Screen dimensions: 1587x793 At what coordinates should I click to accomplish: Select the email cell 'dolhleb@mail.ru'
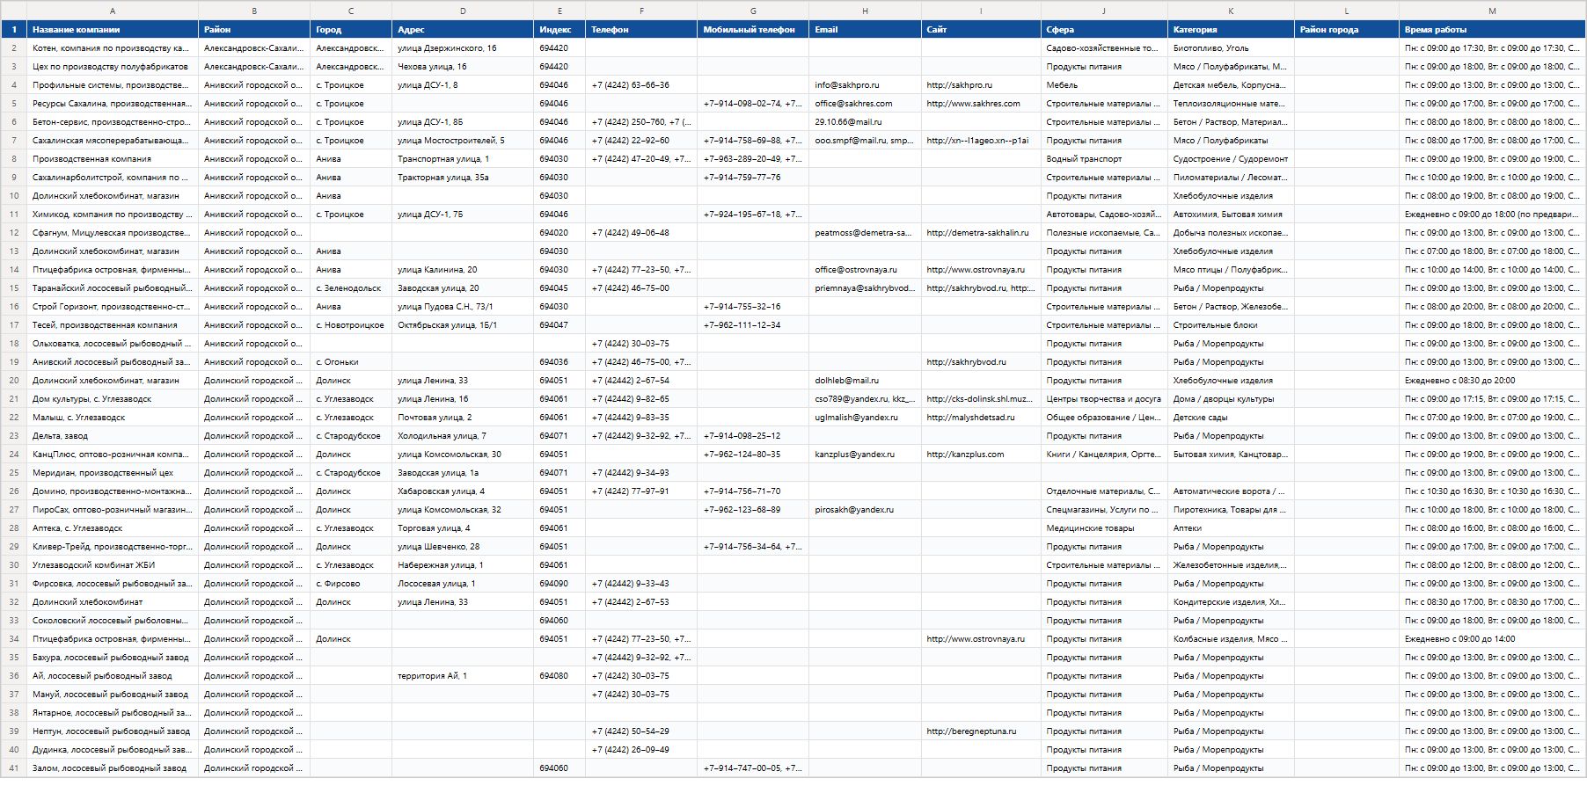click(x=865, y=381)
